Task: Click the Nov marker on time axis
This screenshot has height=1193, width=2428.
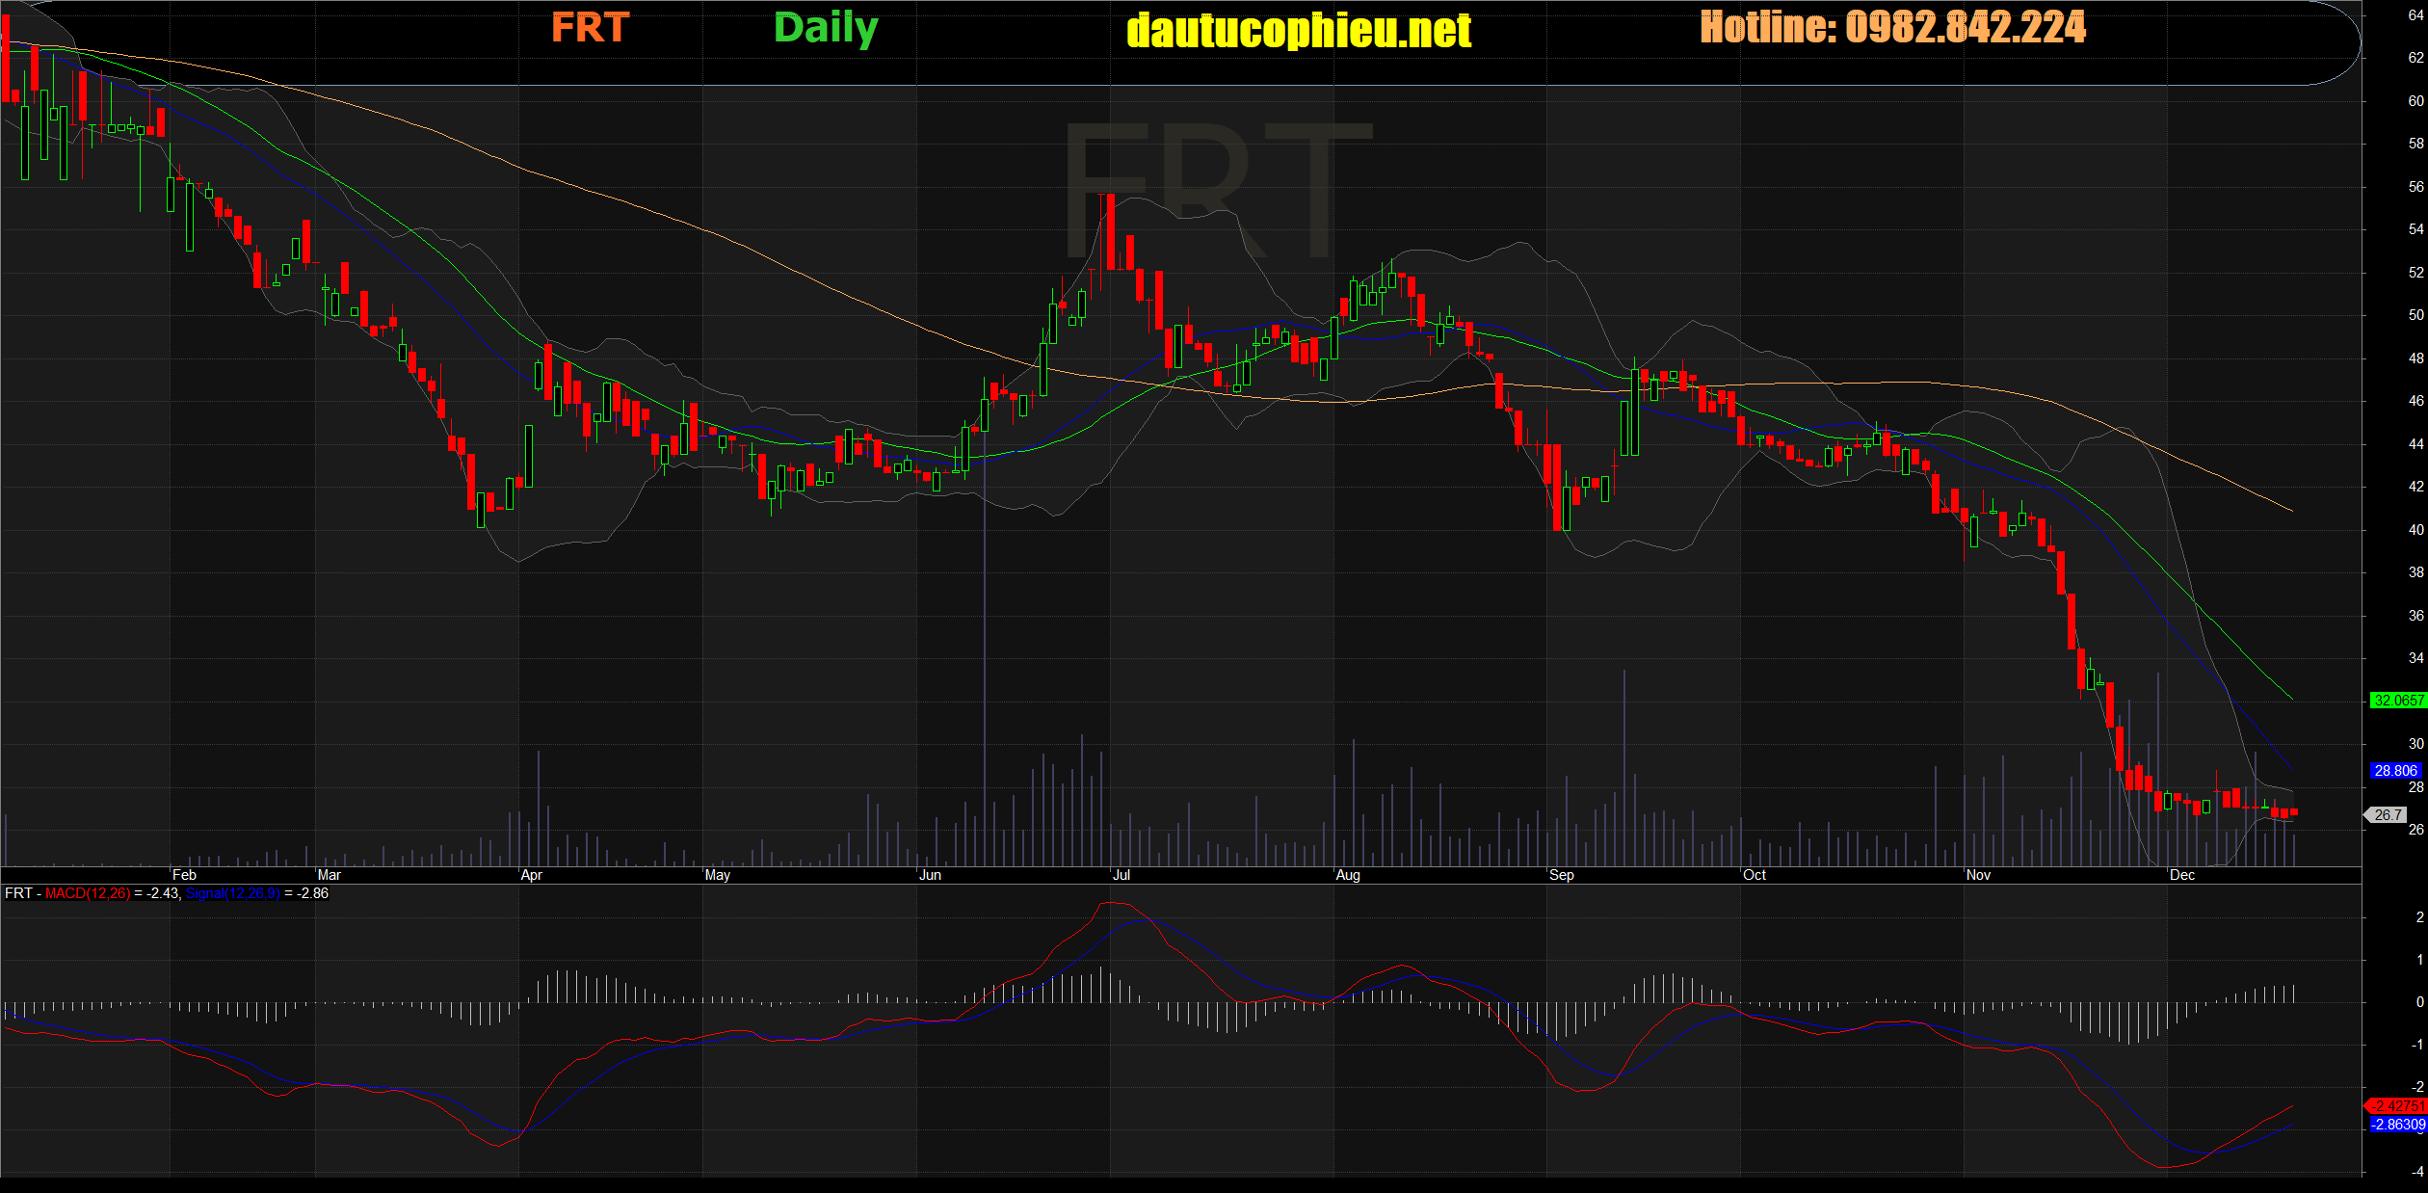Action: click(1978, 875)
